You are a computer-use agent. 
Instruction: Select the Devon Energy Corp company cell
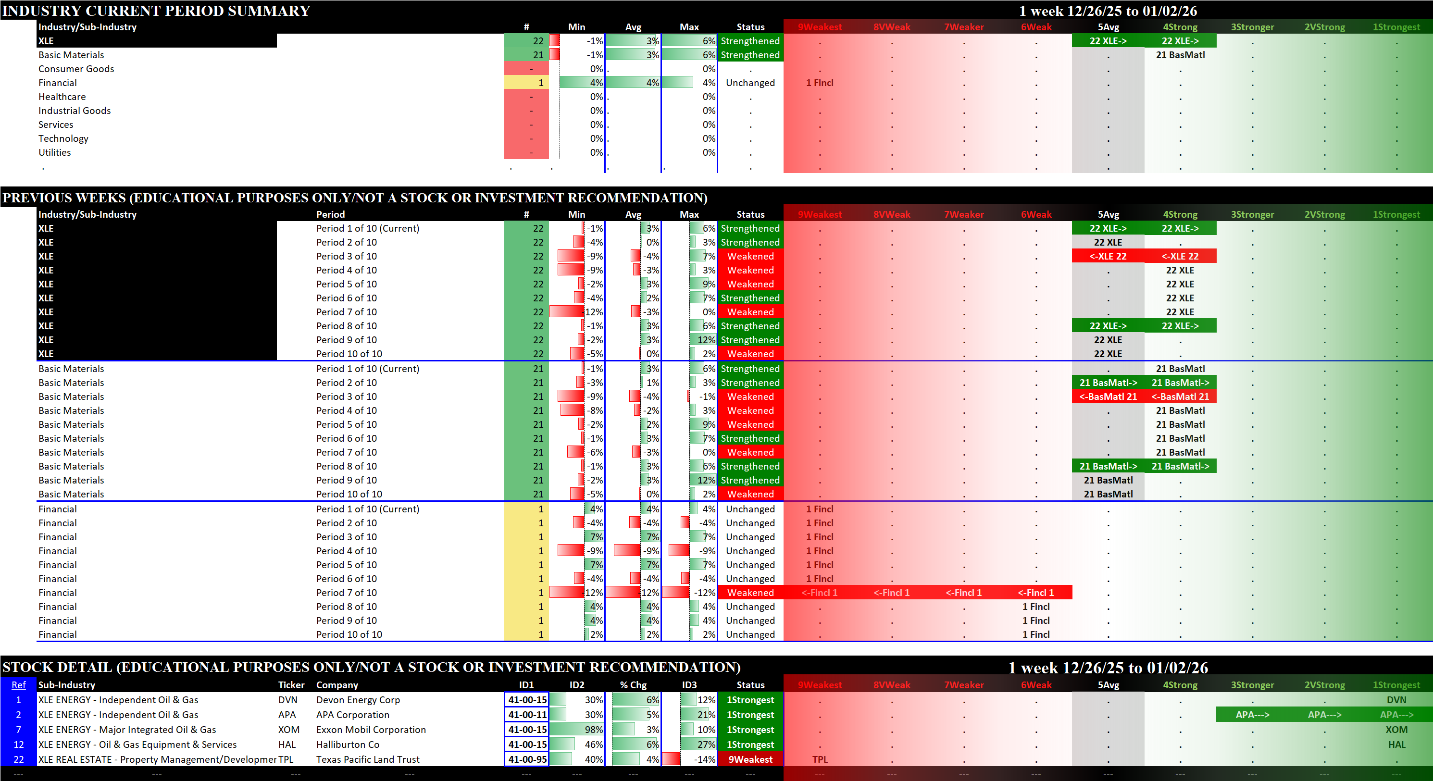tap(358, 700)
